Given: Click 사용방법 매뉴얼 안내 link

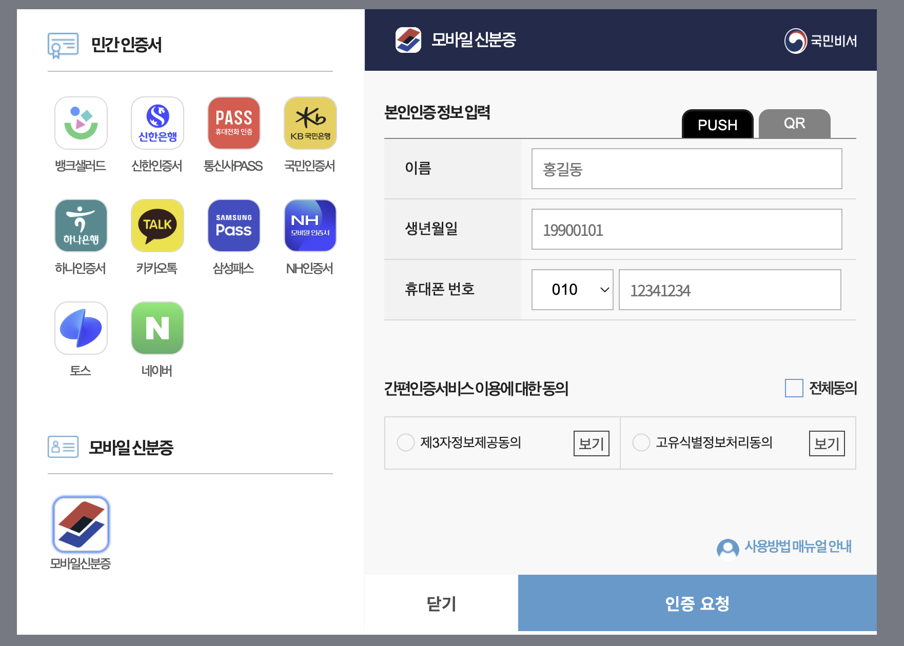Looking at the screenshot, I should (797, 548).
